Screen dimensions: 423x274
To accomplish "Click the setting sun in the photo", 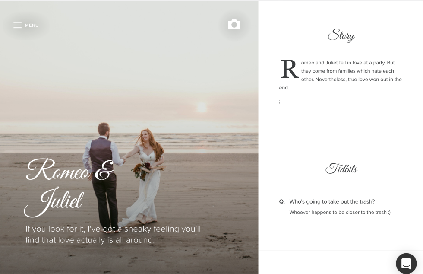I will 202,107.
